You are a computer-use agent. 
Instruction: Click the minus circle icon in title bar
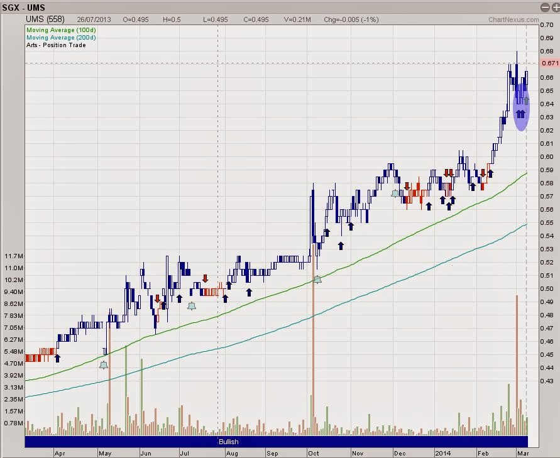544,7
